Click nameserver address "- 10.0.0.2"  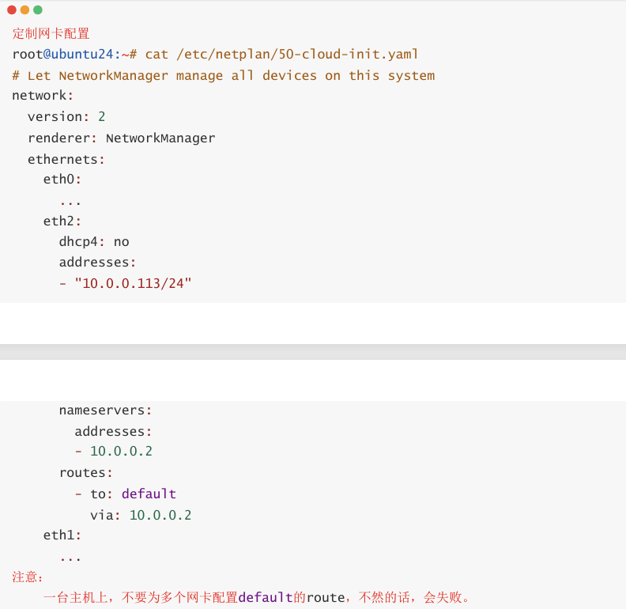[114, 451]
